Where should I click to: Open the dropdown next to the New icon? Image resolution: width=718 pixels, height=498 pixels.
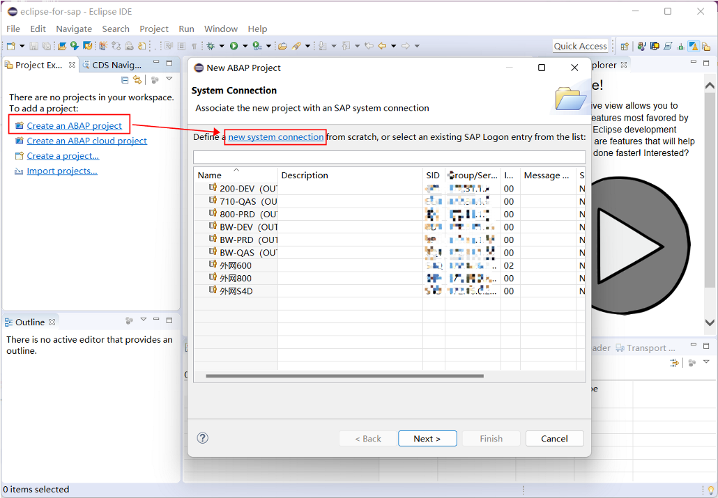[x=22, y=46]
